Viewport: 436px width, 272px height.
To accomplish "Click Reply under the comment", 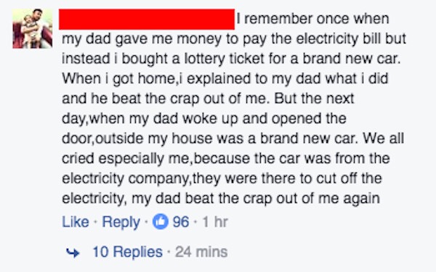I will click(121, 223).
